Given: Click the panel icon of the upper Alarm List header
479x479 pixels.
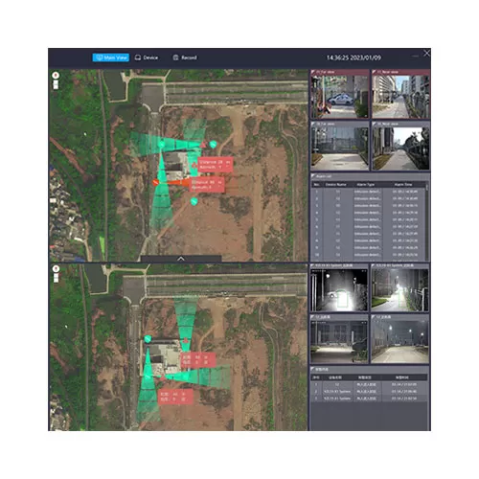Looking at the screenshot, I should coord(313,176).
